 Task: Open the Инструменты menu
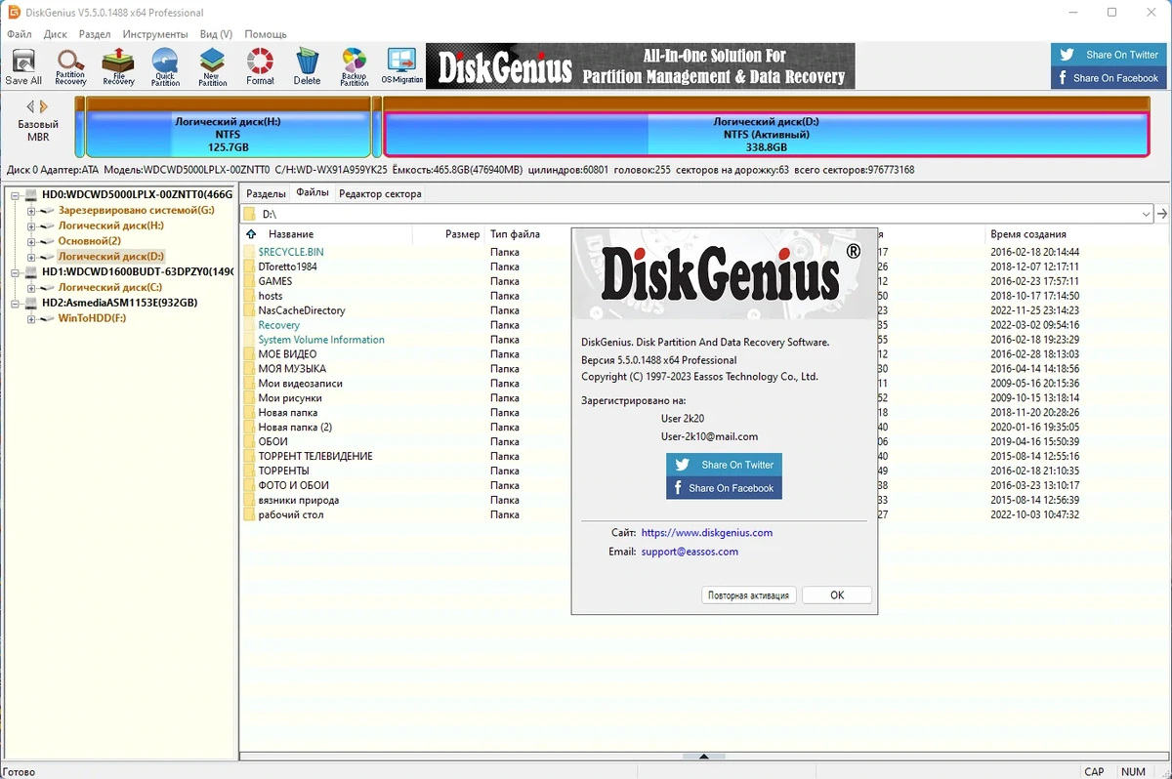click(x=155, y=34)
